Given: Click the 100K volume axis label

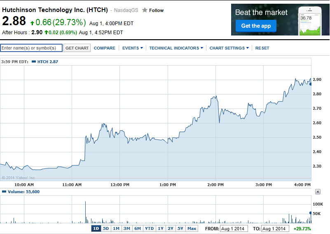Looking at the screenshot, I should tap(318, 204).
